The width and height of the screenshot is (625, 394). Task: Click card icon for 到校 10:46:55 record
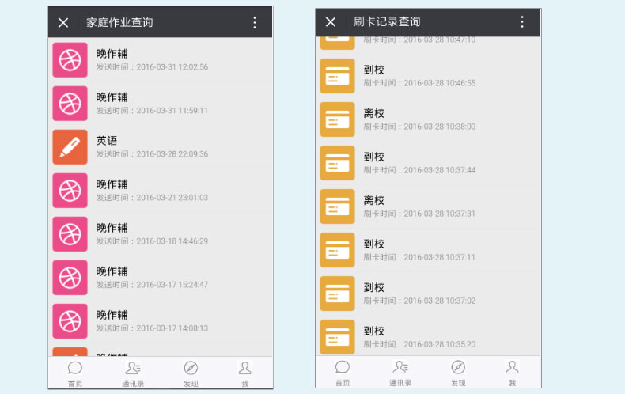coord(338,76)
